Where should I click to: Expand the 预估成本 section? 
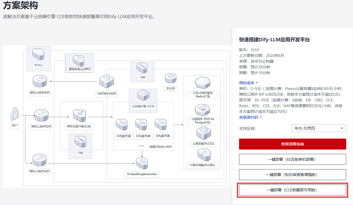click(x=248, y=83)
